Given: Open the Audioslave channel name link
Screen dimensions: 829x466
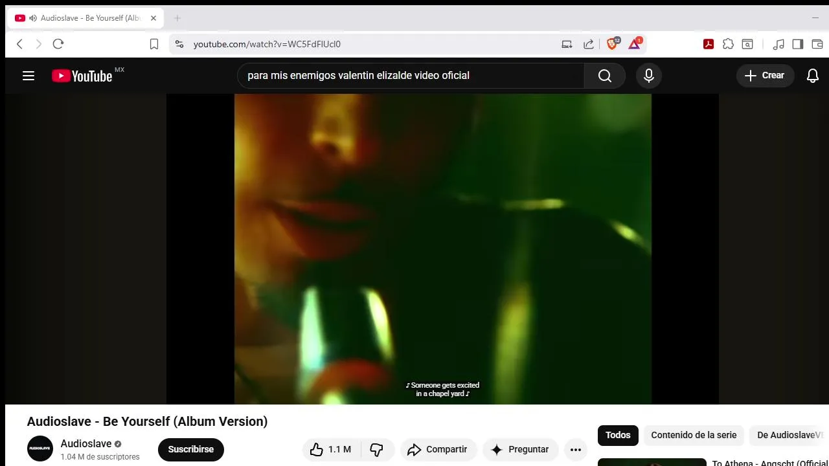Looking at the screenshot, I should 86,443.
